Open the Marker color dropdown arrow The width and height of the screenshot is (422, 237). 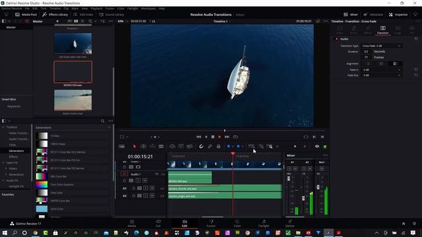coord(243,146)
